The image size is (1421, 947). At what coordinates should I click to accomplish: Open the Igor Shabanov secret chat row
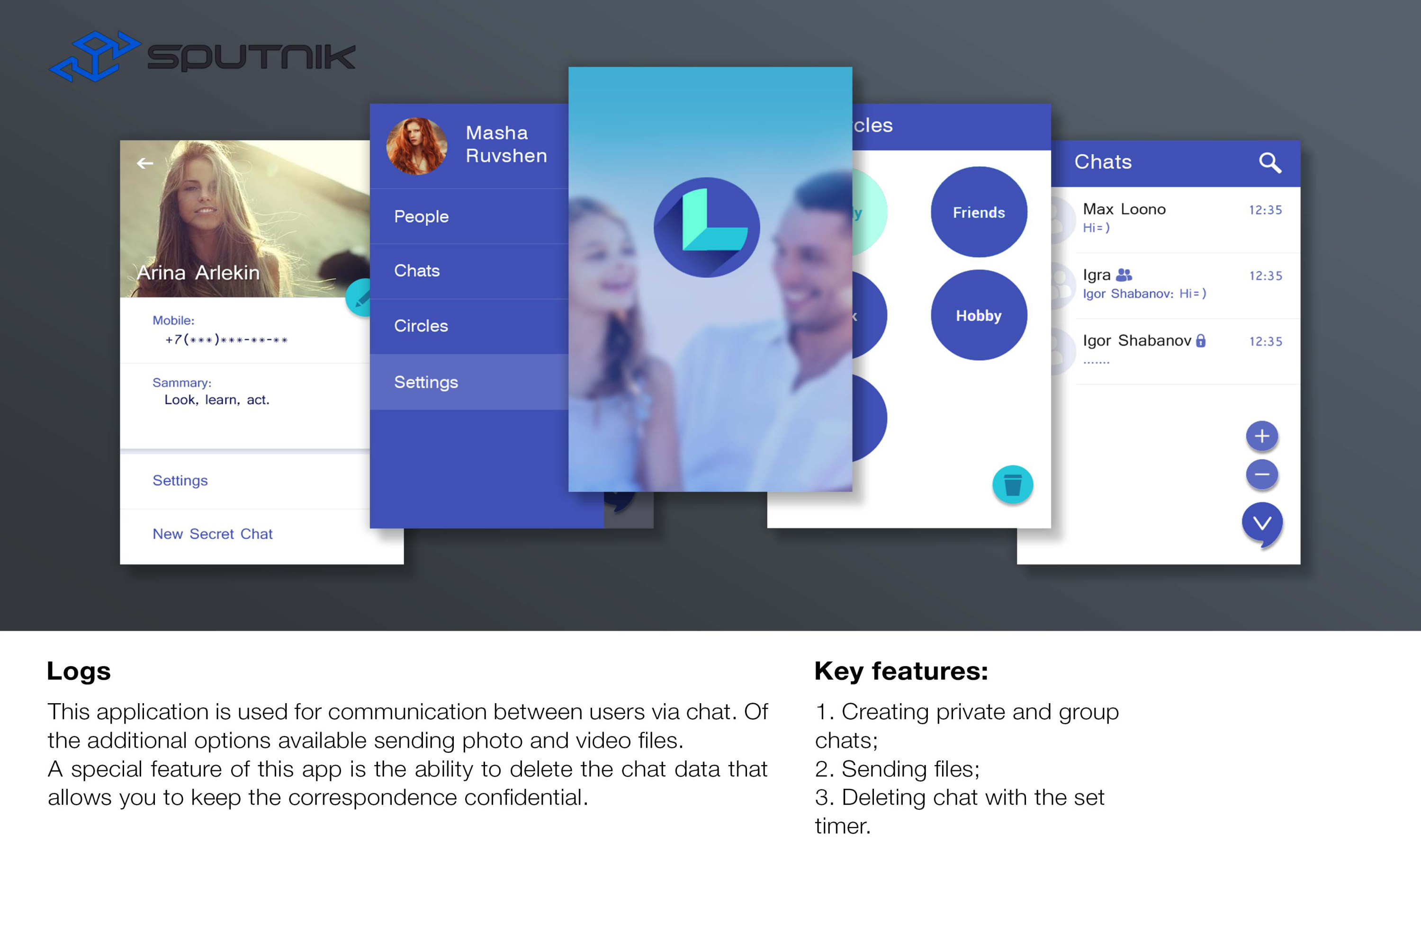1176,351
